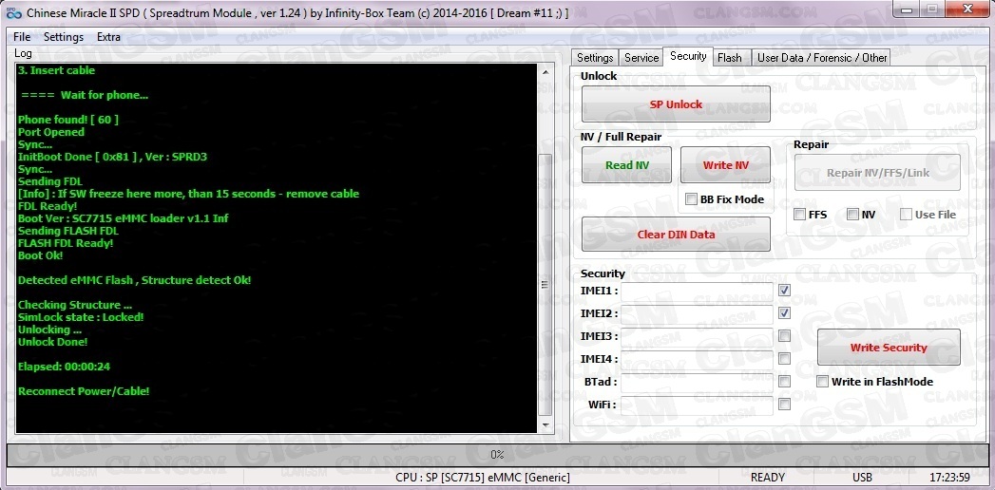This screenshot has width=995, height=490.
Task: Focus the BTad input field
Action: [x=697, y=384]
